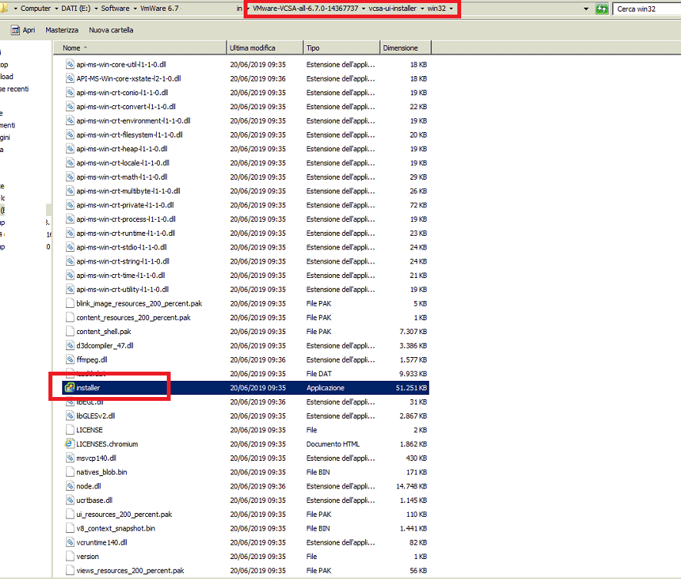
Task: Click the ffmpeg.dll file icon
Action: pyautogui.click(x=69, y=359)
